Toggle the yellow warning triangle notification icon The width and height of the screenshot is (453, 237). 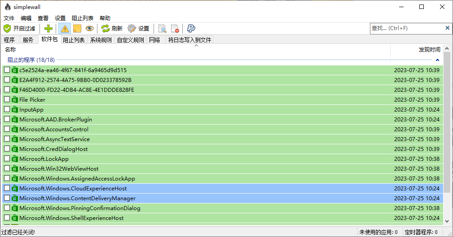click(65, 29)
